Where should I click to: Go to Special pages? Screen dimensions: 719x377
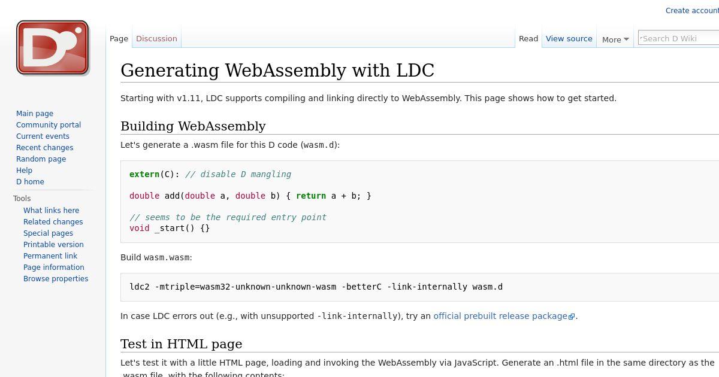[49, 233]
